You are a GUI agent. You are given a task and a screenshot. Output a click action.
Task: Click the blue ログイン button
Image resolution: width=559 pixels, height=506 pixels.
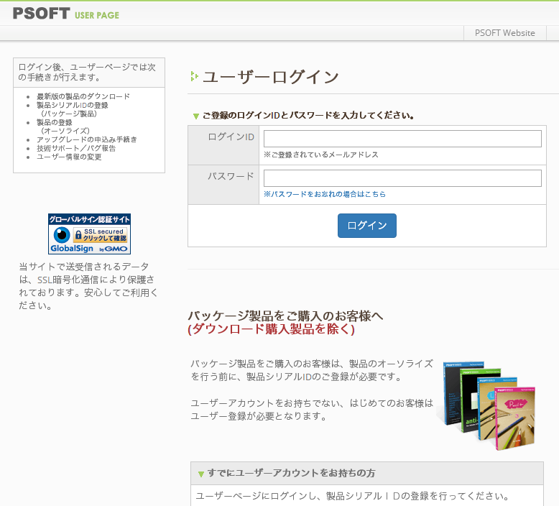[367, 226]
